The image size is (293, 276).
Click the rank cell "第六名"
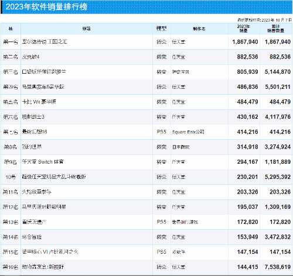[11, 117]
